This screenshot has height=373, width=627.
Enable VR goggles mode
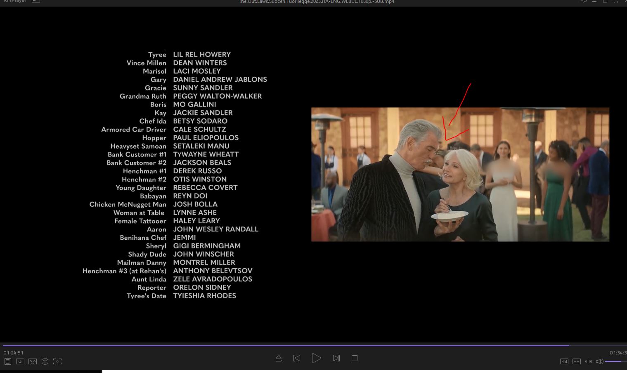point(33,361)
